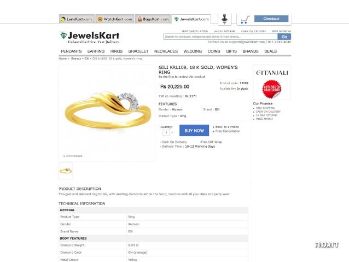Open the LensKart.com tab

77,19
